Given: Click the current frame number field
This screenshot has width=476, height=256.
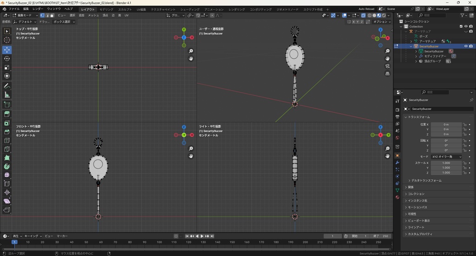Looking at the screenshot, I should (x=333, y=236).
